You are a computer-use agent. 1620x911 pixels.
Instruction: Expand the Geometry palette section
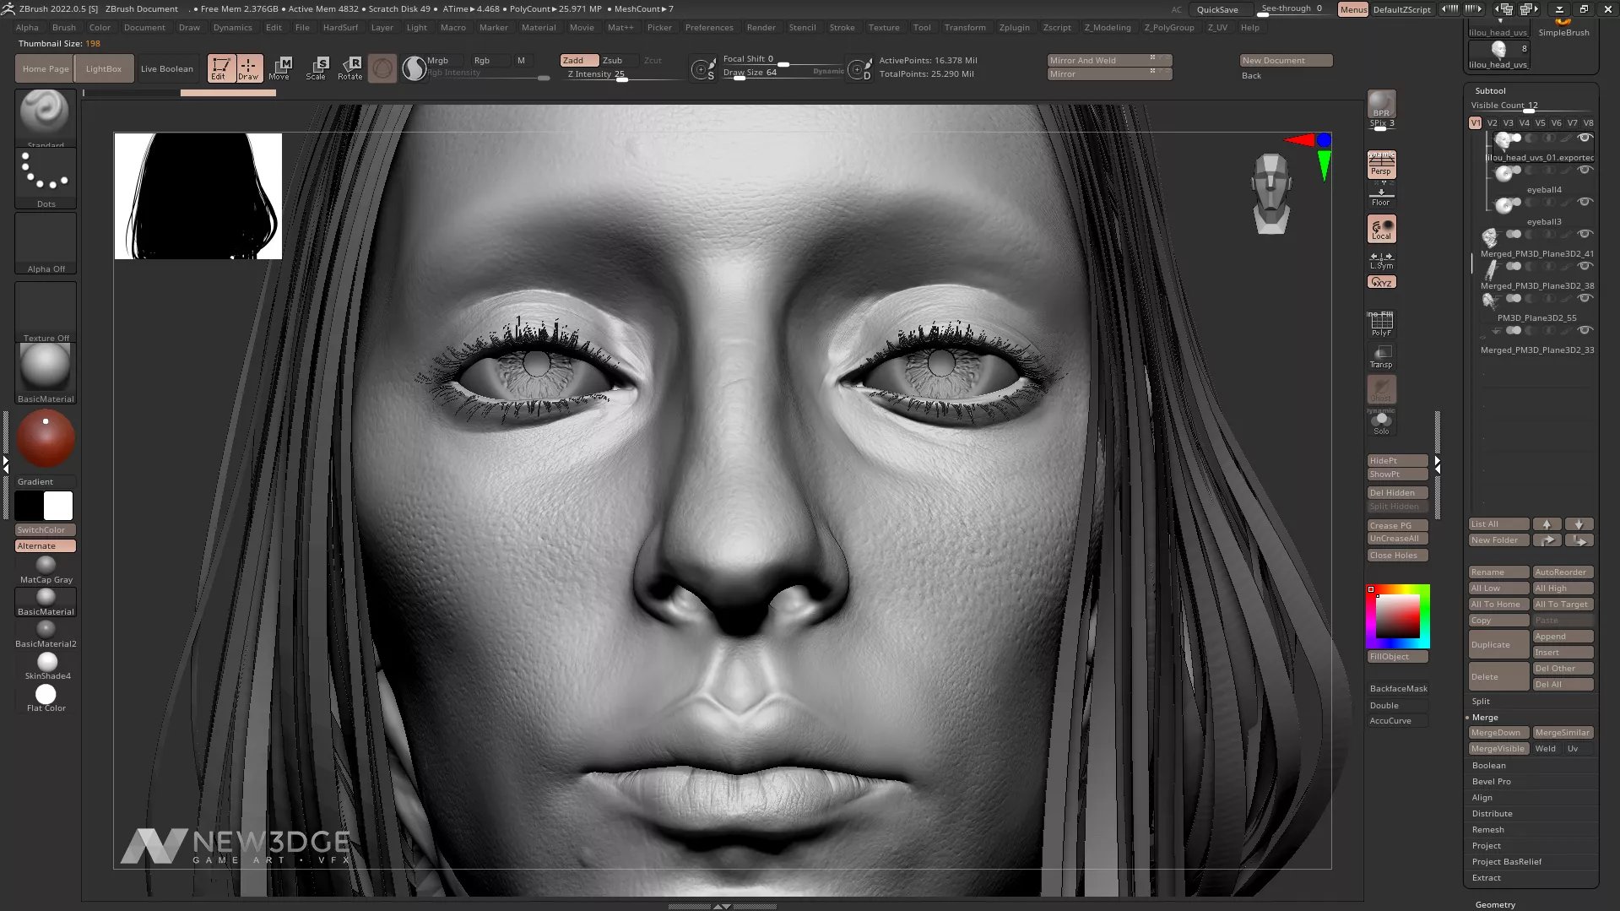click(x=1495, y=904)
